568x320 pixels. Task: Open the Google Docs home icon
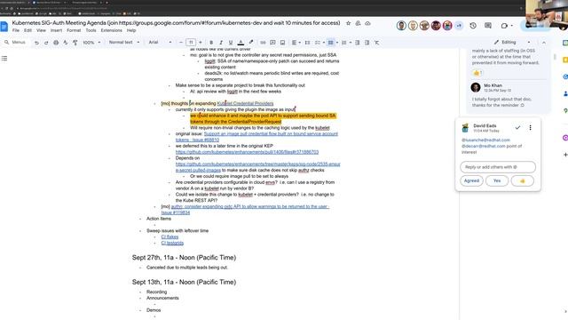click(x=4, y=27)
